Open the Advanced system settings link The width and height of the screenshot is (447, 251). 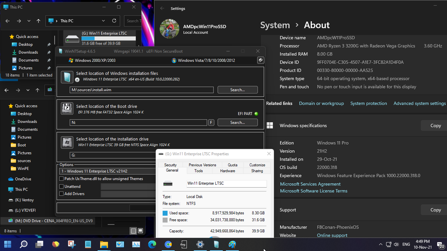click(419, 104)
